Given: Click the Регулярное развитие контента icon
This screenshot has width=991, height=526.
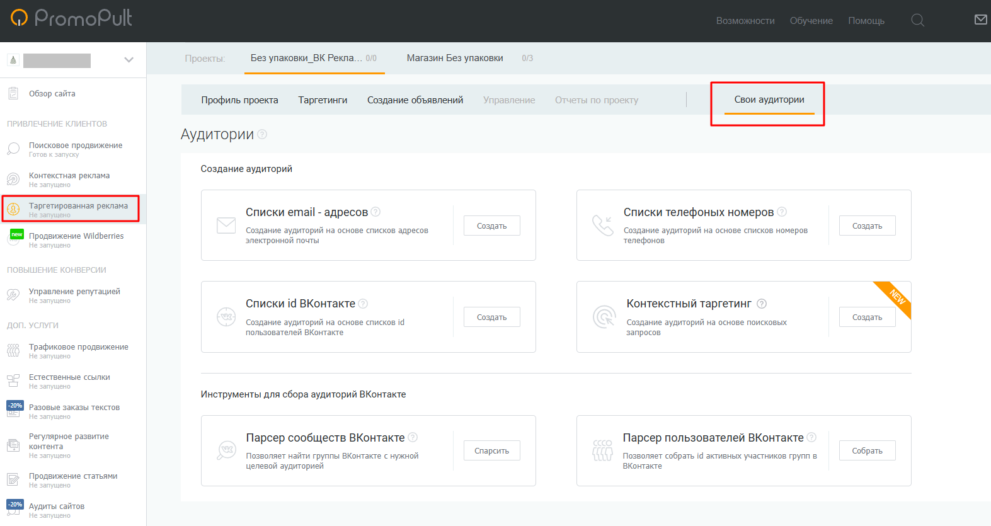Looking at the screenshot, I should 13,445.
